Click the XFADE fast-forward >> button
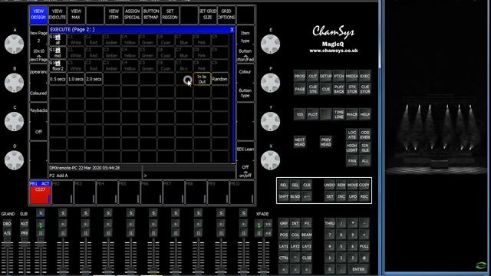This screenshot has height=276, width=491. (x=268, y=224)
